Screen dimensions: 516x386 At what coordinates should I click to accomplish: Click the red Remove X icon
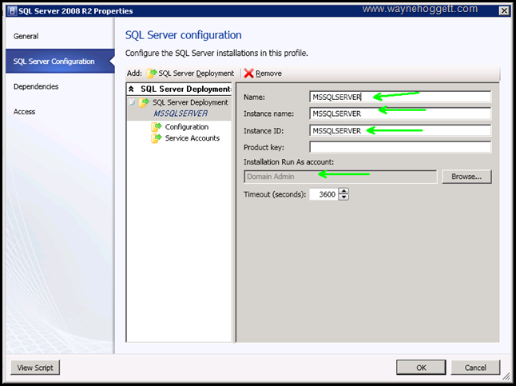[248, 73]
